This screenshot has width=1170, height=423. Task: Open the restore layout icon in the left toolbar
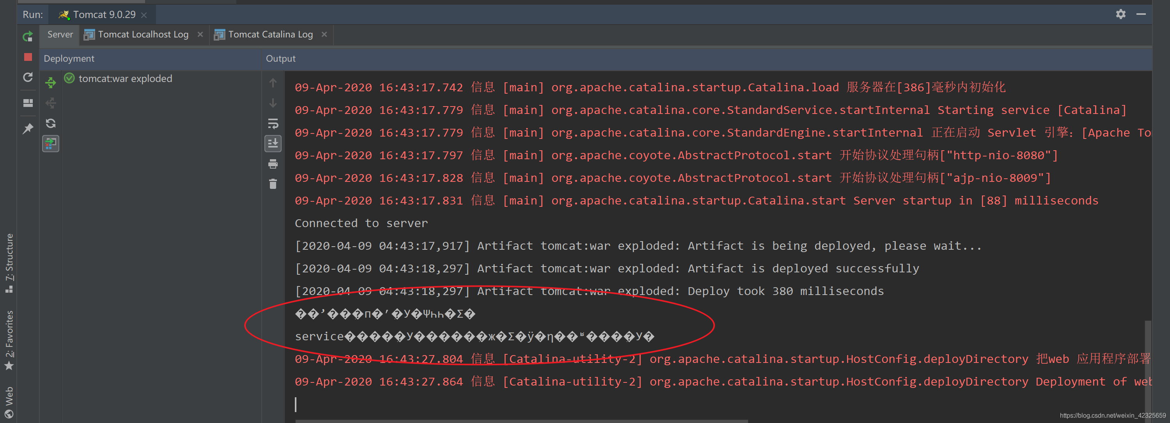point(28,103)
